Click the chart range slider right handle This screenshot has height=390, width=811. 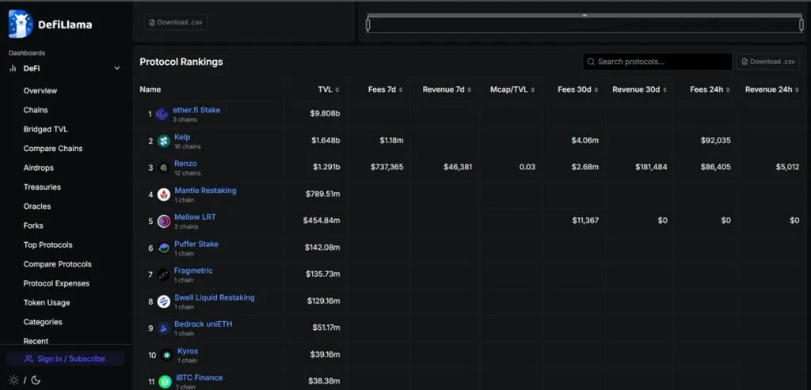tap(801, 25)
